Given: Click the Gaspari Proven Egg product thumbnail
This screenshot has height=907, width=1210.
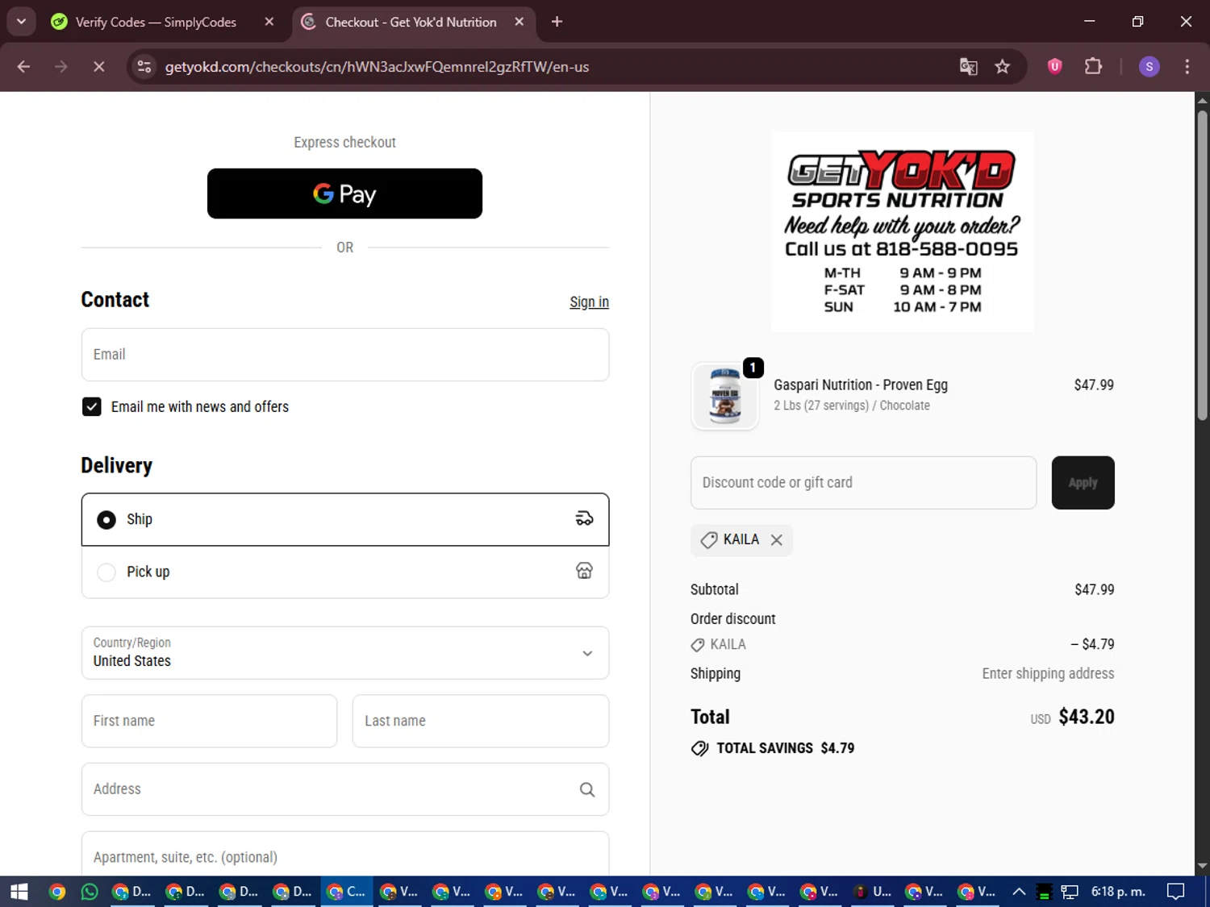Looking at the screenshot, I should 724,396.
